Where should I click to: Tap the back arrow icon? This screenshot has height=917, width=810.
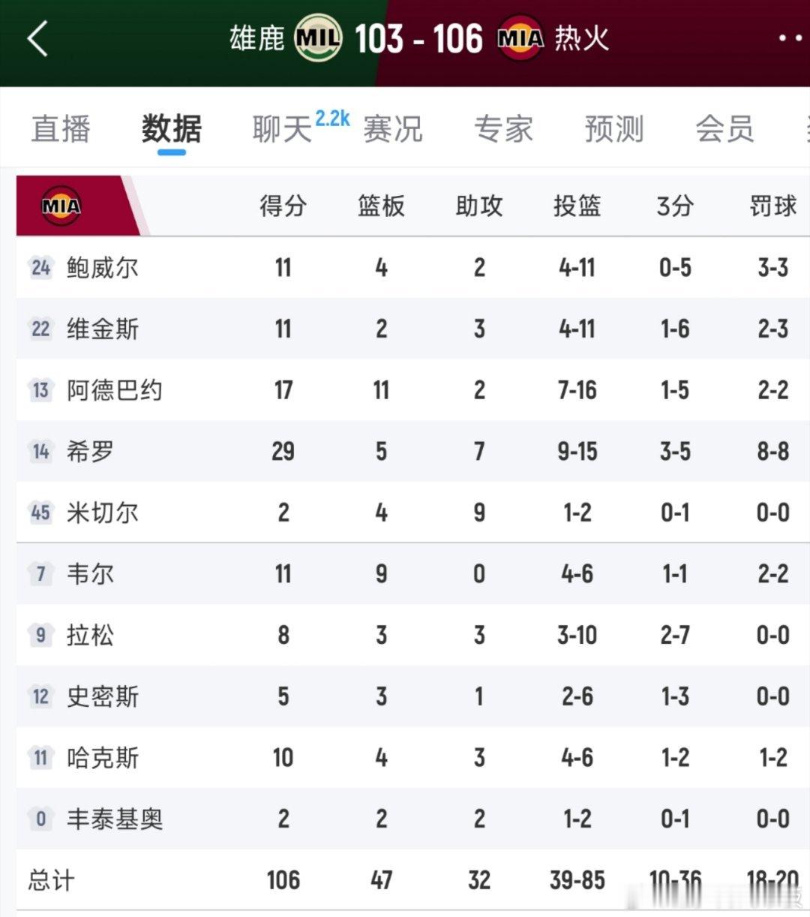point(38,38)
